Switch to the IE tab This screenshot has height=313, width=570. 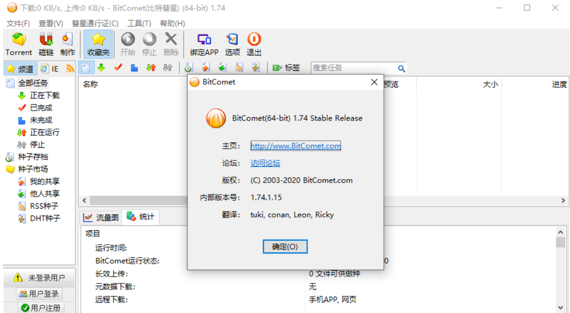(x=50, y=68)
